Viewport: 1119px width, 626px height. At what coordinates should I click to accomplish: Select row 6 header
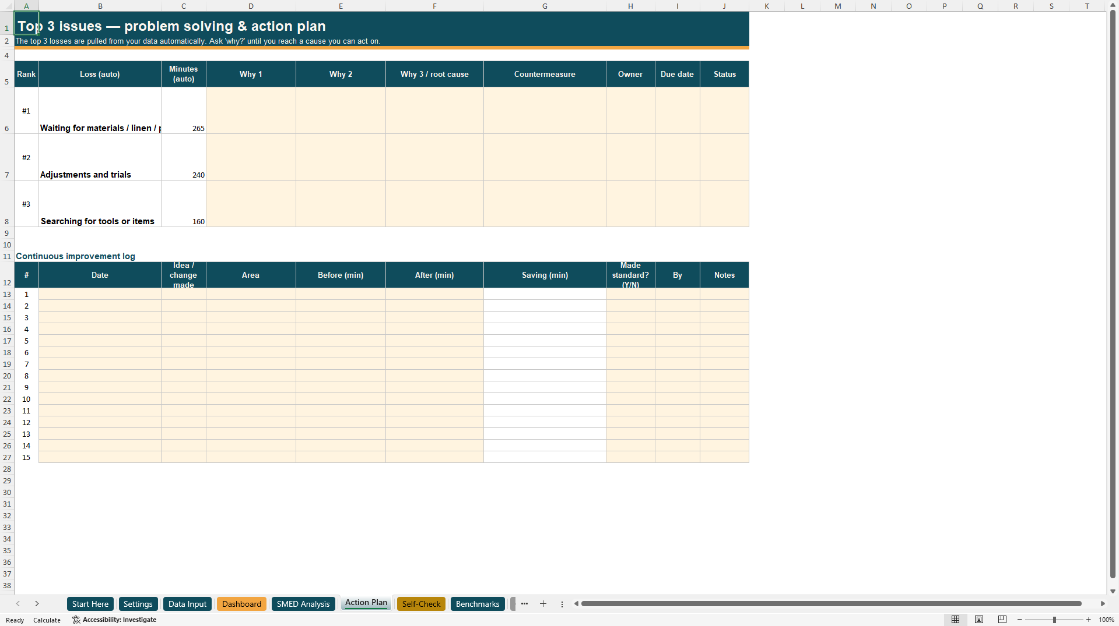point(7,111)
